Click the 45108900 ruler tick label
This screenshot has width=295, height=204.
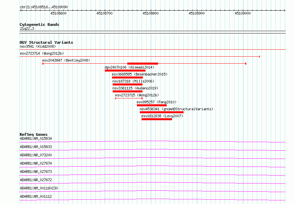tap(197, 13)
